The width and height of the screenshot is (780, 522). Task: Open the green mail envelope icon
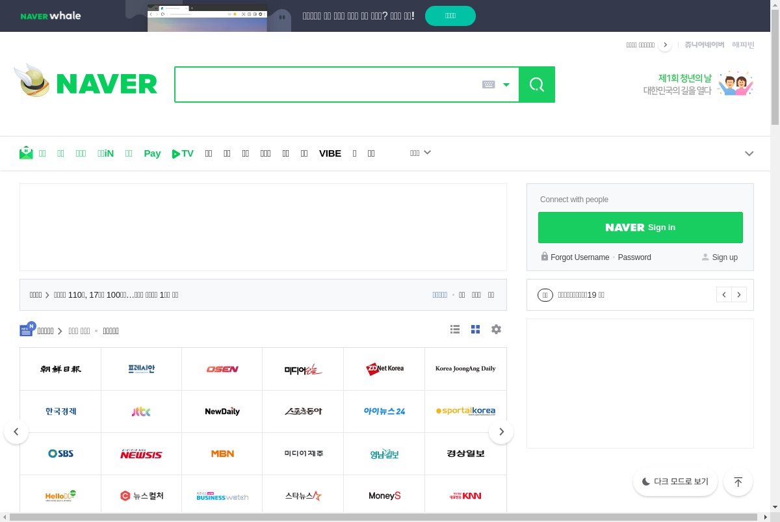click(x=26, y=153)
